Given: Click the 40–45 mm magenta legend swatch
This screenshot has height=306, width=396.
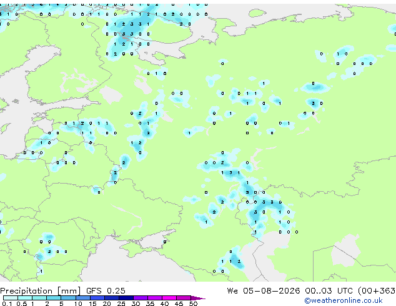Looking at the screenshot, I should tap(169, 298).
